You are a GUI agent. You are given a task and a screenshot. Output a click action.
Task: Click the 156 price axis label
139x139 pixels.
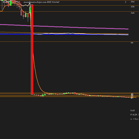pyautogui.click(x=133, y=7)
